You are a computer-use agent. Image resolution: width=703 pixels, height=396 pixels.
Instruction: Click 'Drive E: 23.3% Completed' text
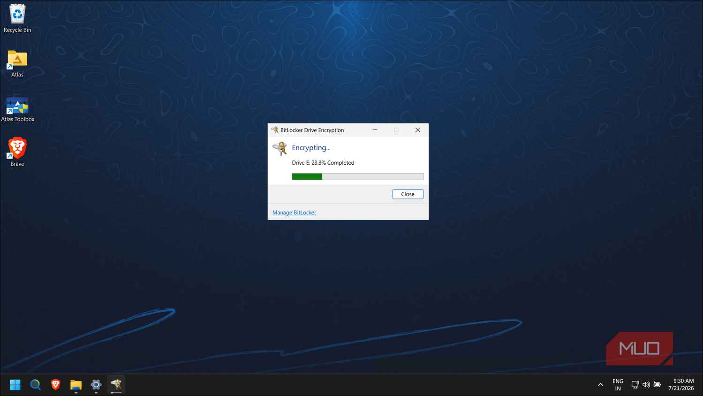pyautogui.click(x=323, y=163)
